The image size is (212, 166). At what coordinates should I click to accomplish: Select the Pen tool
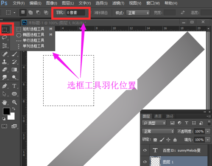[x=5, y=86]
